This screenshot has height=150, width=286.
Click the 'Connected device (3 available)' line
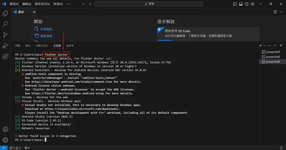(x=43, y=124)
